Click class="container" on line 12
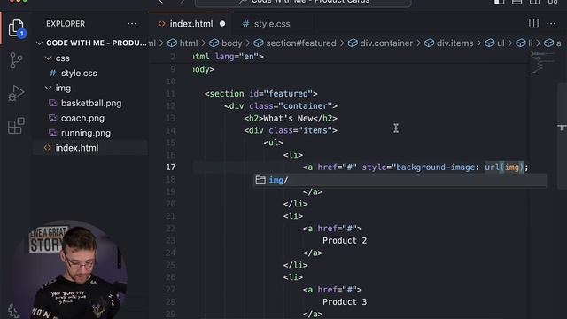The width and height of the screenshot is (567, 319). pos(291,106)
